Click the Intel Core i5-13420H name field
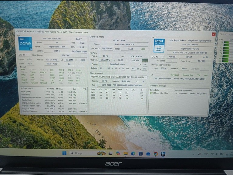233x175 pixels. click(52, 38)
